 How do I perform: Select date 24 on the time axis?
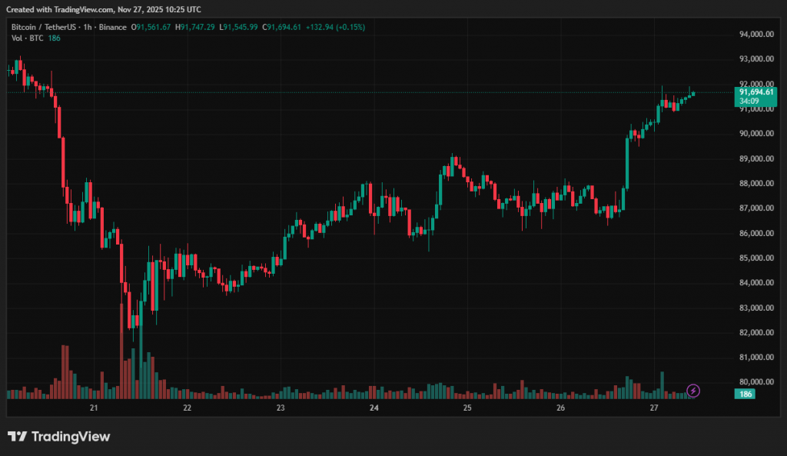374,408
